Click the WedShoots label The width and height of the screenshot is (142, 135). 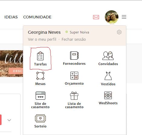pyautogui.click(x=108, y=103)
